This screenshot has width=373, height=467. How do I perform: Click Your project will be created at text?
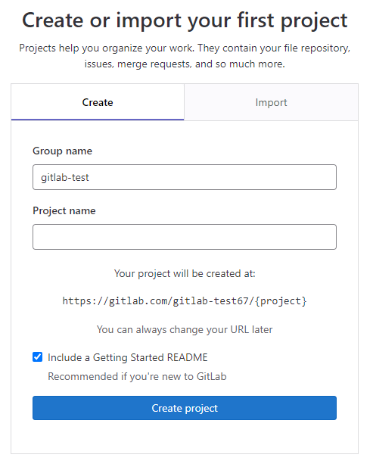185,273
